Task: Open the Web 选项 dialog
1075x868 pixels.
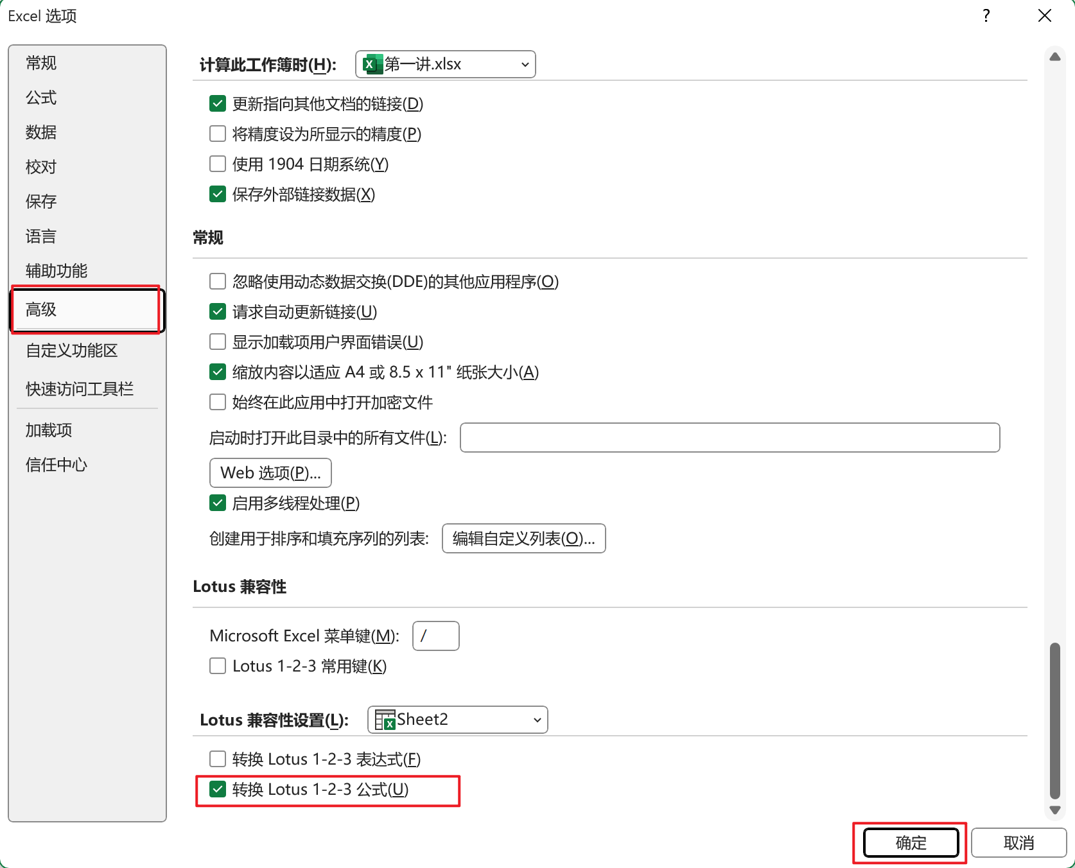Action: pos(270,473)
